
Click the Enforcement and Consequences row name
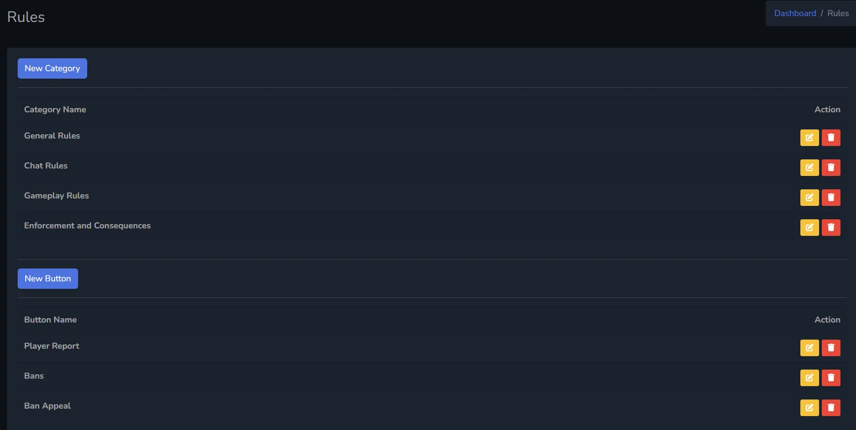click(87, 226)
